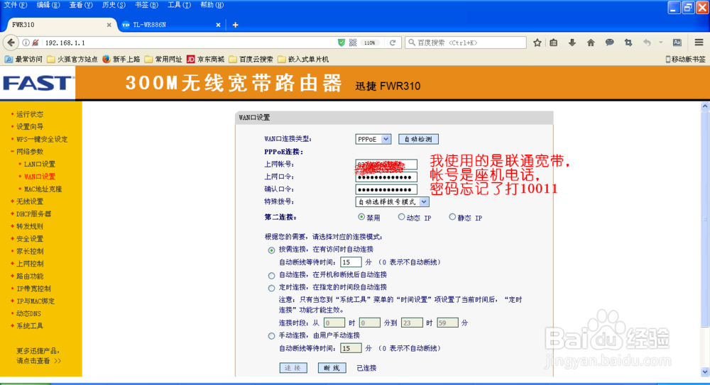Open 设置向导 sidebar link

[x=30, y=127]
